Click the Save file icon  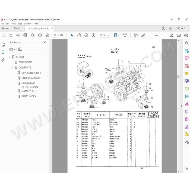[4, 35]
